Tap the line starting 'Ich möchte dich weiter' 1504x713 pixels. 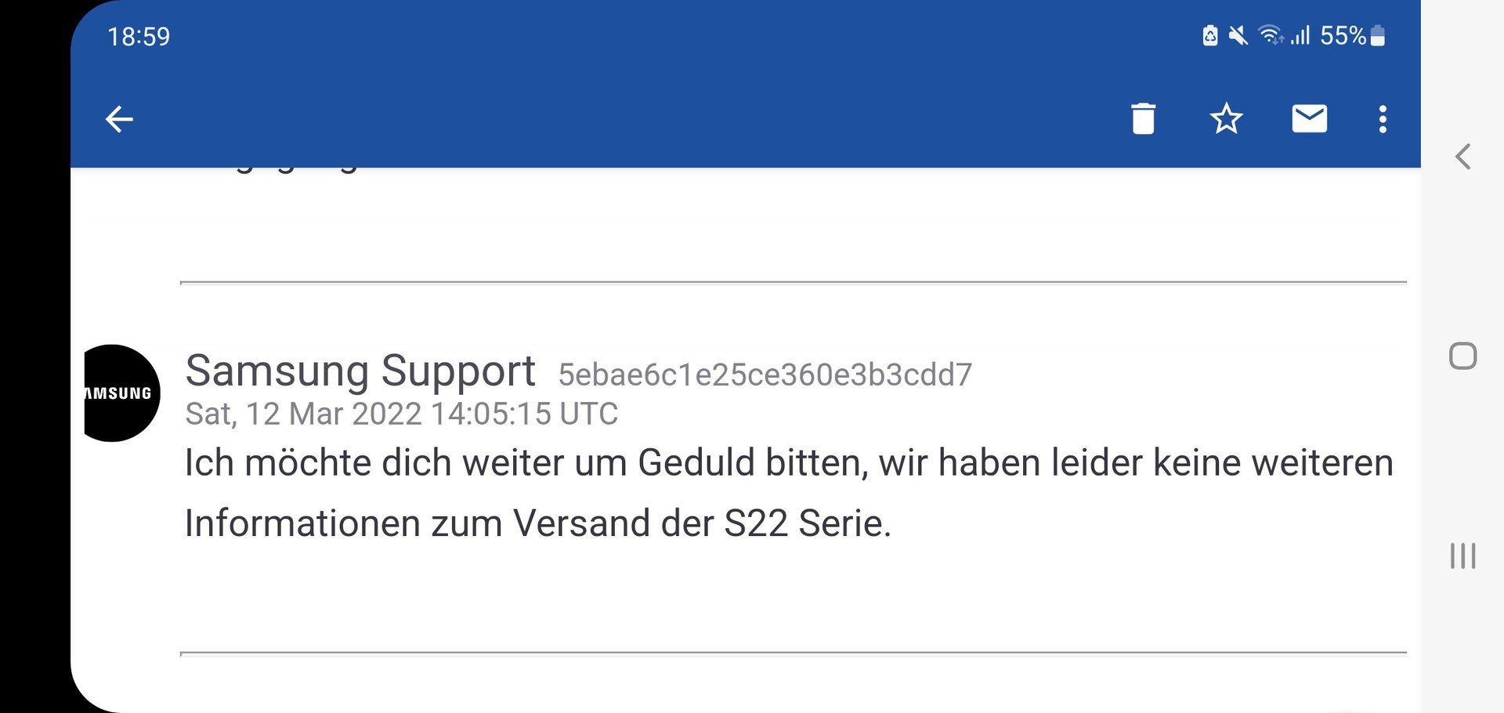coord(789,462)
